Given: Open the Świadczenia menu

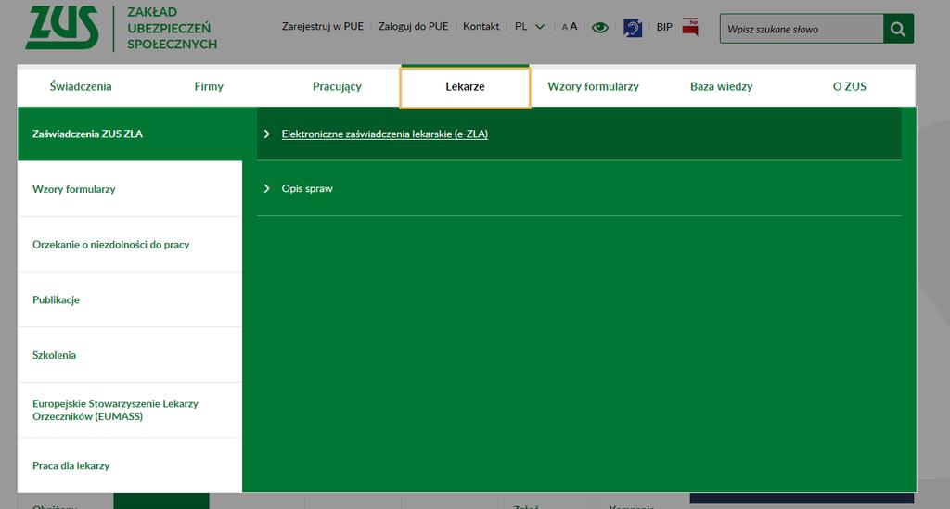Looking at the screenshot, I should pyautogui.click(x=81, y=86).
